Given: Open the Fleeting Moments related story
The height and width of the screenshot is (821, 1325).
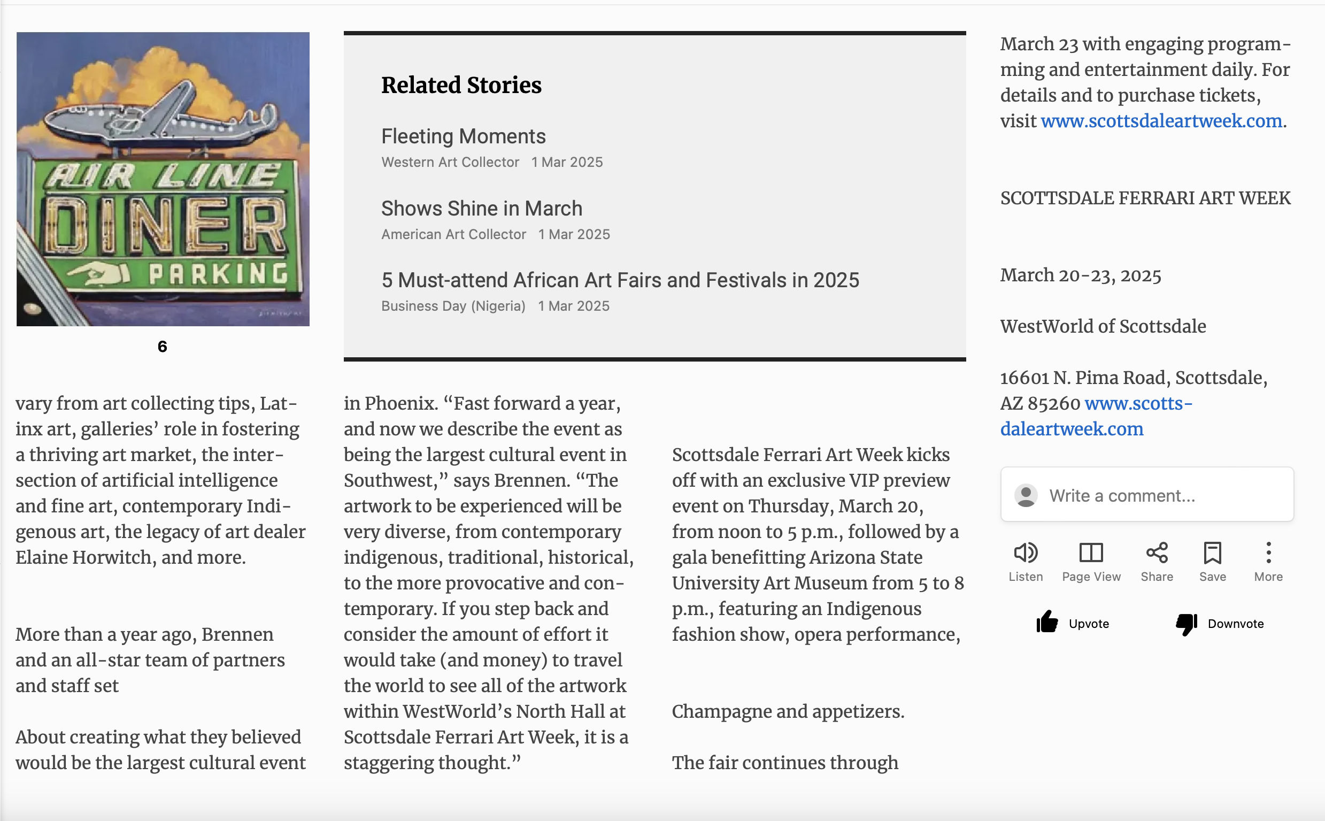Looking at the screenshot, I should [464, 136].
